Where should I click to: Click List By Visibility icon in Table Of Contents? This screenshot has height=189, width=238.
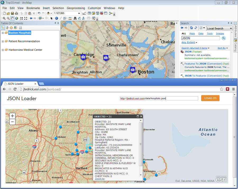click(x=11, y=28)
